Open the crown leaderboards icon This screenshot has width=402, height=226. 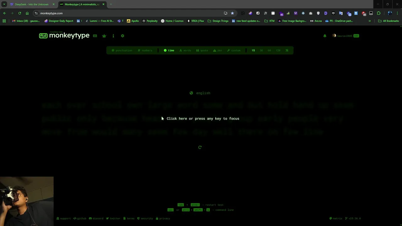coord(104,36)
